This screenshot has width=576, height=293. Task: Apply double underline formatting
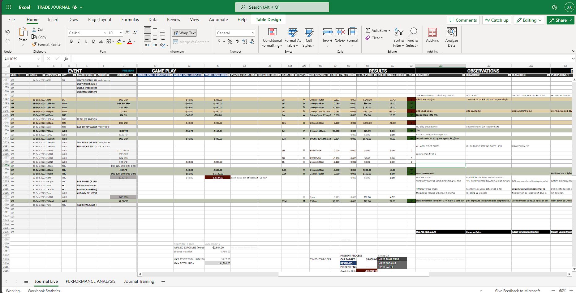[x=93, y=41]
